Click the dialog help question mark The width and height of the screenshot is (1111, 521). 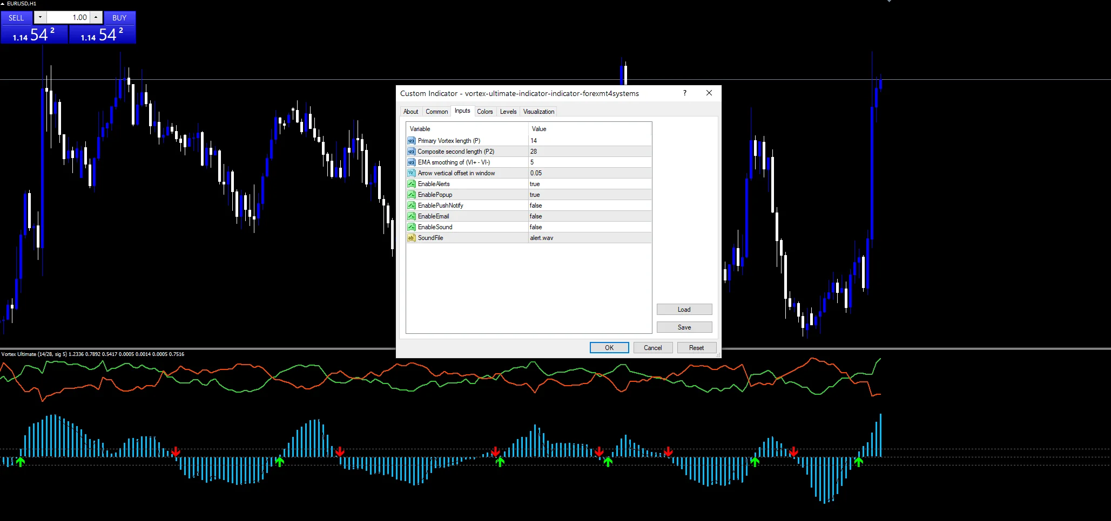(x=685, y=93)
